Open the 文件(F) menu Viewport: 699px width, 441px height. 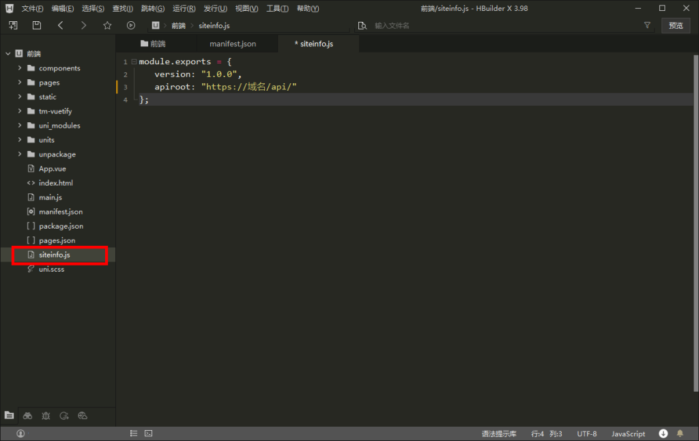click(x=32, y=8)
